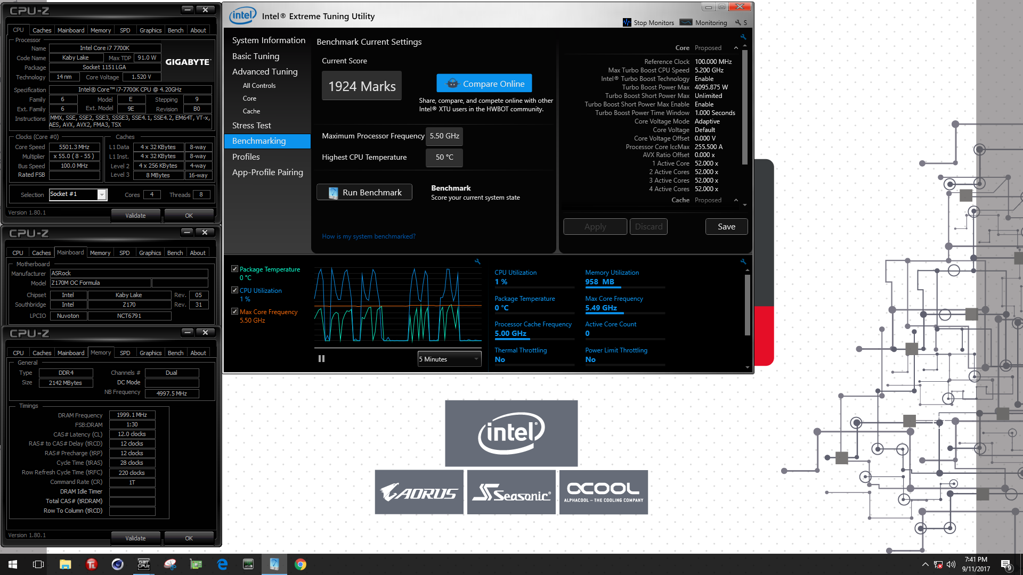Open Graphics tab in middle CPU-Z window
1023x575 pixels.
pos(150,253)
